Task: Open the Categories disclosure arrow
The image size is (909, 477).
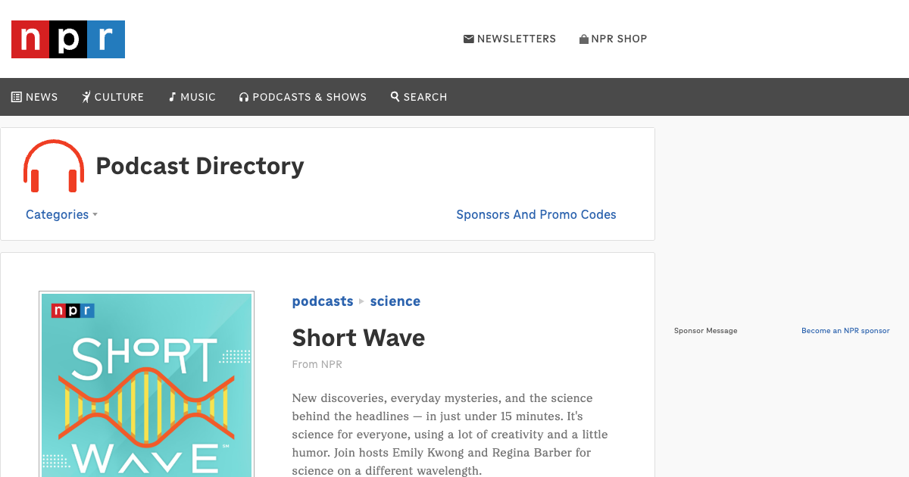Action: (95, 216)
